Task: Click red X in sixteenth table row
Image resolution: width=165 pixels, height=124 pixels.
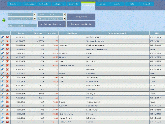Action: tap(7, 98)
